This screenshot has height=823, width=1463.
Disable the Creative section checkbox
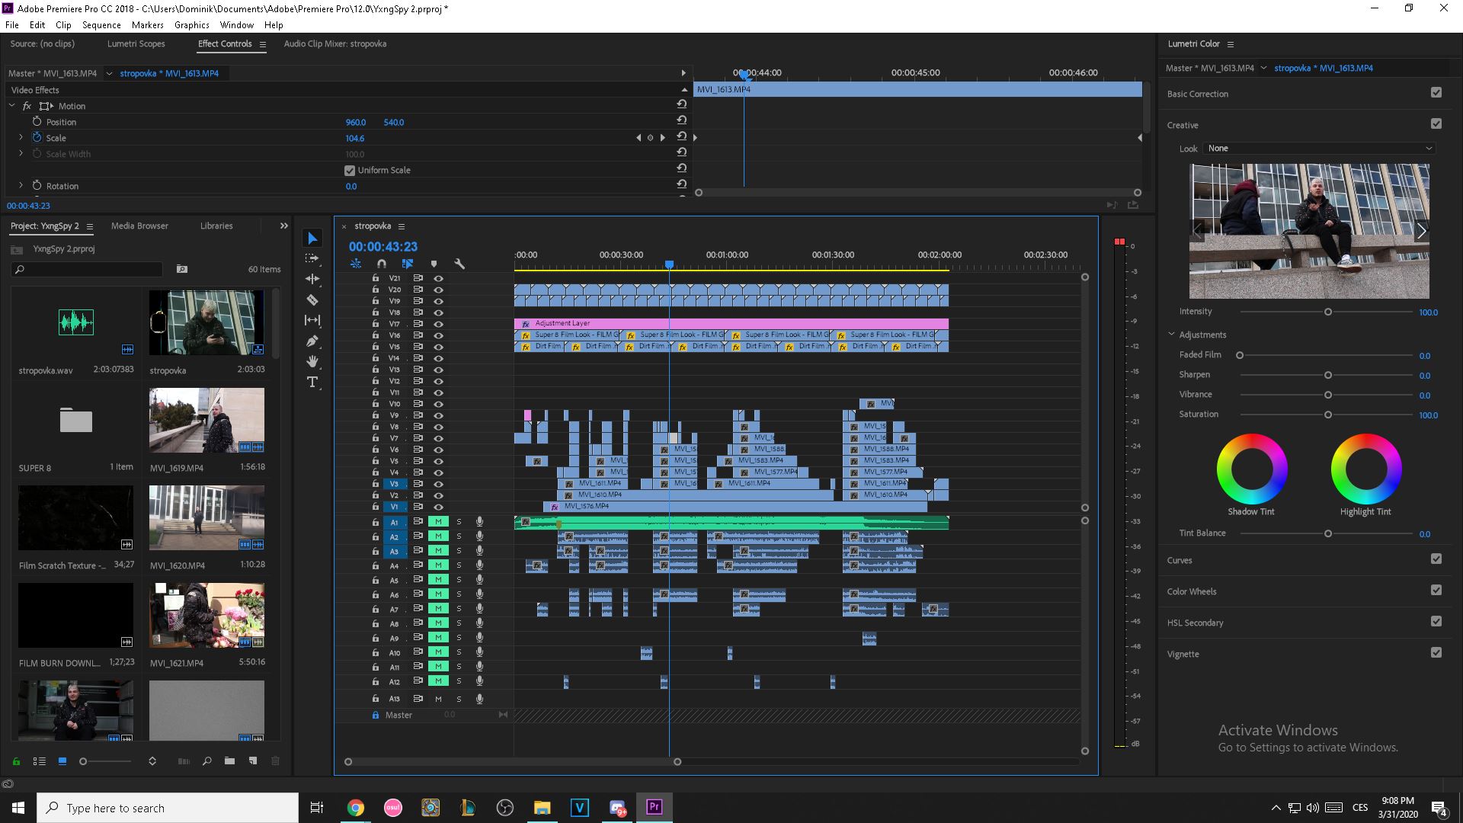point(1436,123)
